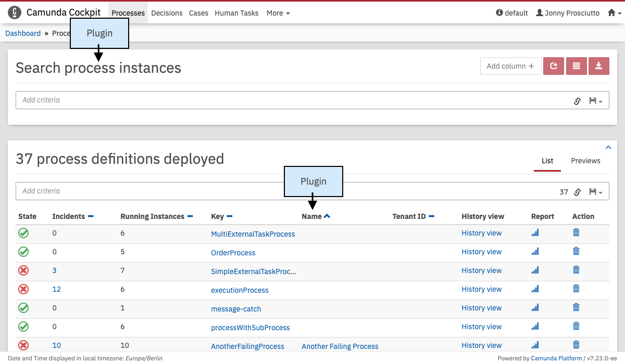Viewport: 625px width, 364px height.
Task: Hide the Incidents column
Action: (91, 216)
